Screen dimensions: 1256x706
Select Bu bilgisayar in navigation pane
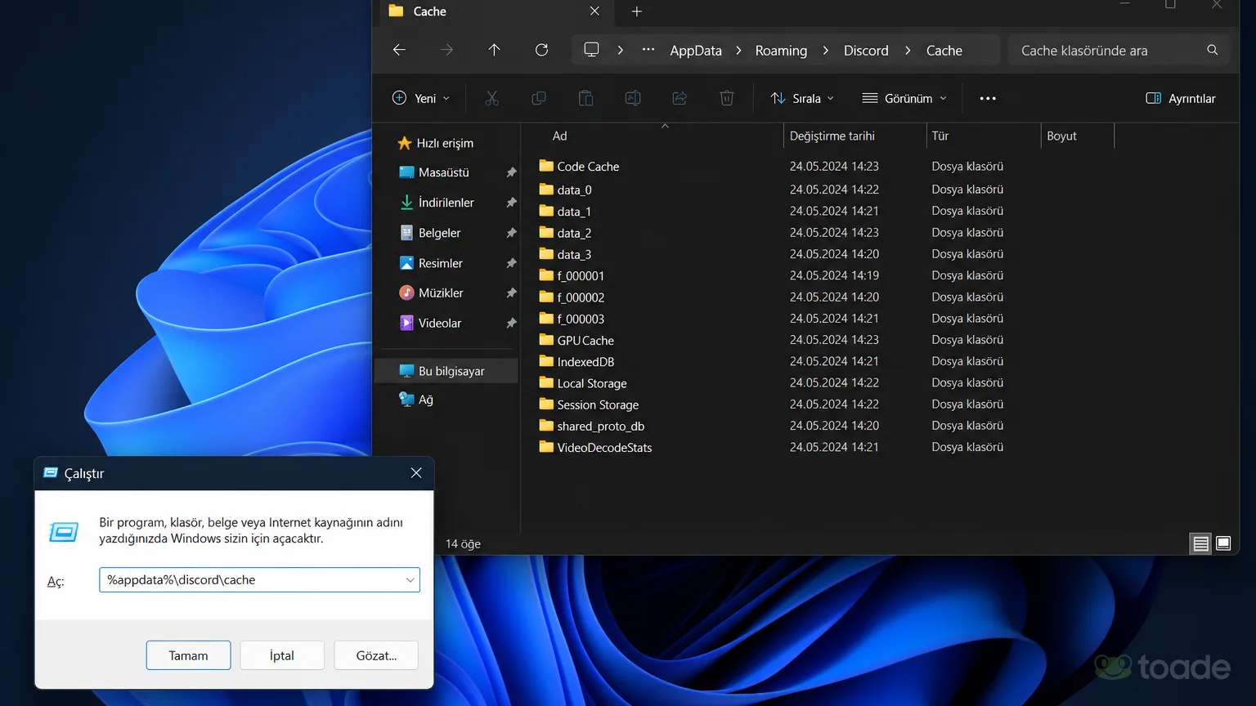point(446,371)
